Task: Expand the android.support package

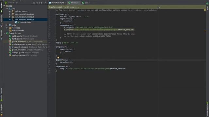Action: pyautogui.click(x=10, y=11)
